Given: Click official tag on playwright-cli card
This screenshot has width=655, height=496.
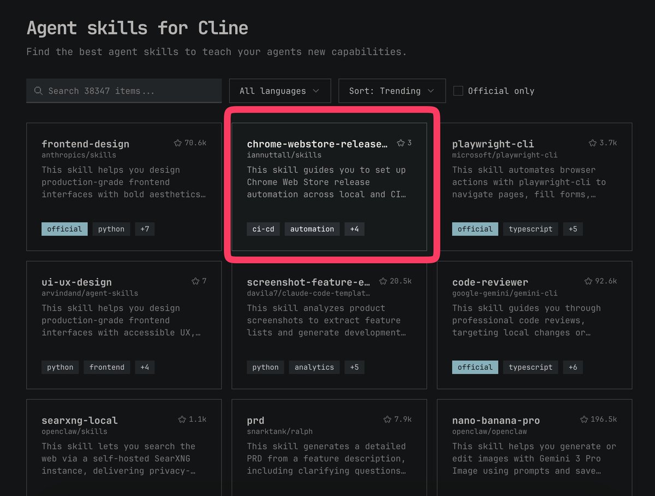Looking at the screenshot, I should point(475,229).
